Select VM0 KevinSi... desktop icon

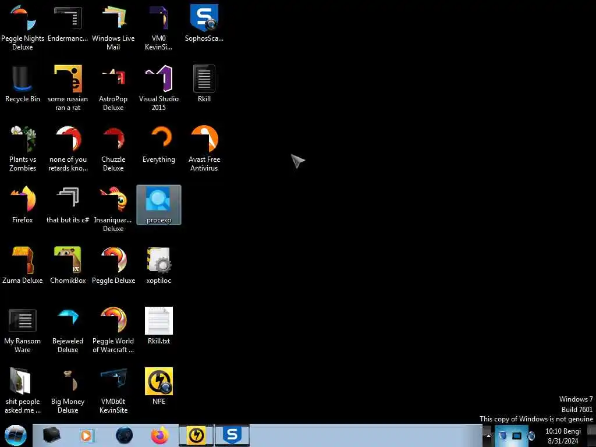[158, 27]
